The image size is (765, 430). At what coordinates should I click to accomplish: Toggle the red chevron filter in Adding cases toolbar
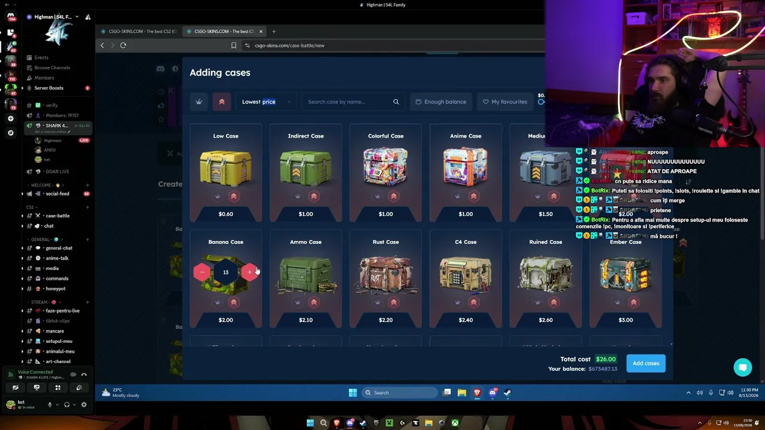click(x=222, y=102)
